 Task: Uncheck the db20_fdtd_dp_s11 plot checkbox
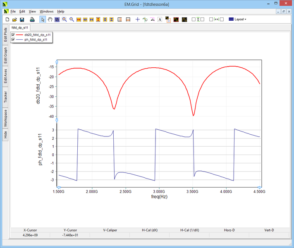click(14, 35)
